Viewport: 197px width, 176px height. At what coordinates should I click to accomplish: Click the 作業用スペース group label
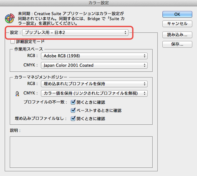29,49
